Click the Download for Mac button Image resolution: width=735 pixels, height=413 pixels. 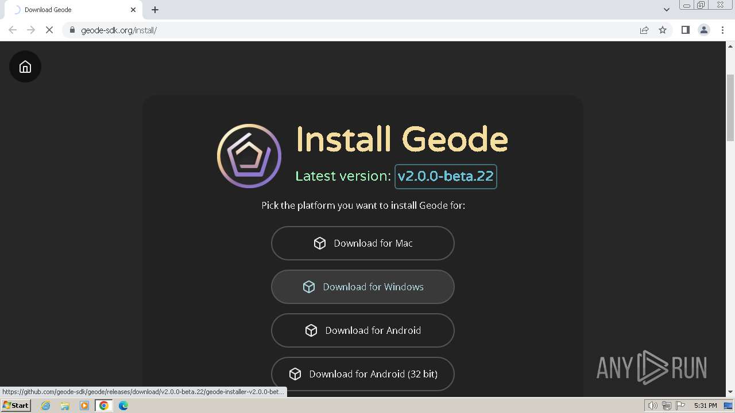[363, 243]
